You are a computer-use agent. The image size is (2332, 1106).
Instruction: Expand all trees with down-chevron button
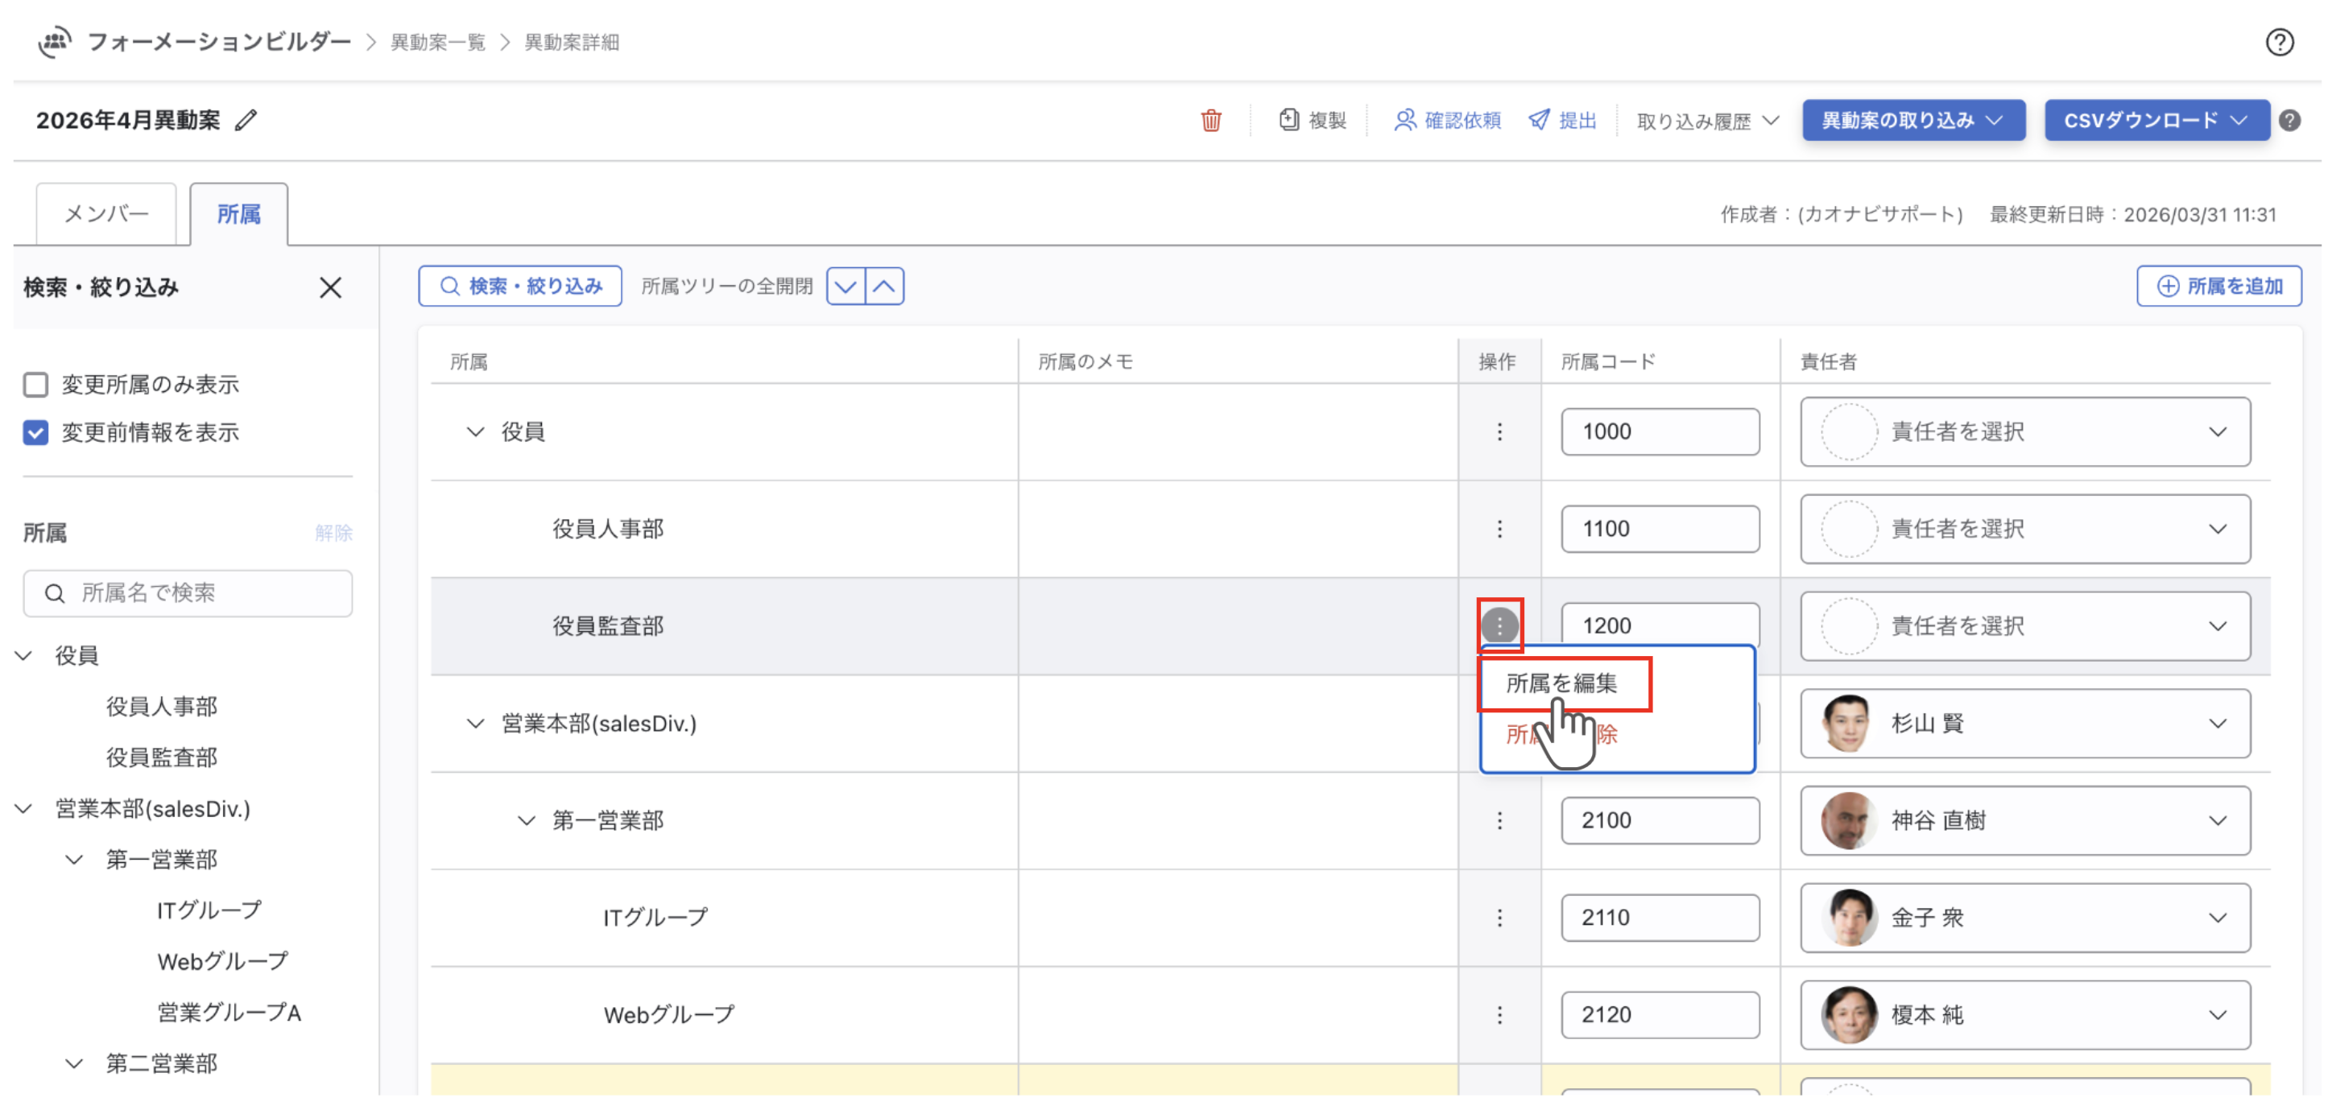pos(846,287)
